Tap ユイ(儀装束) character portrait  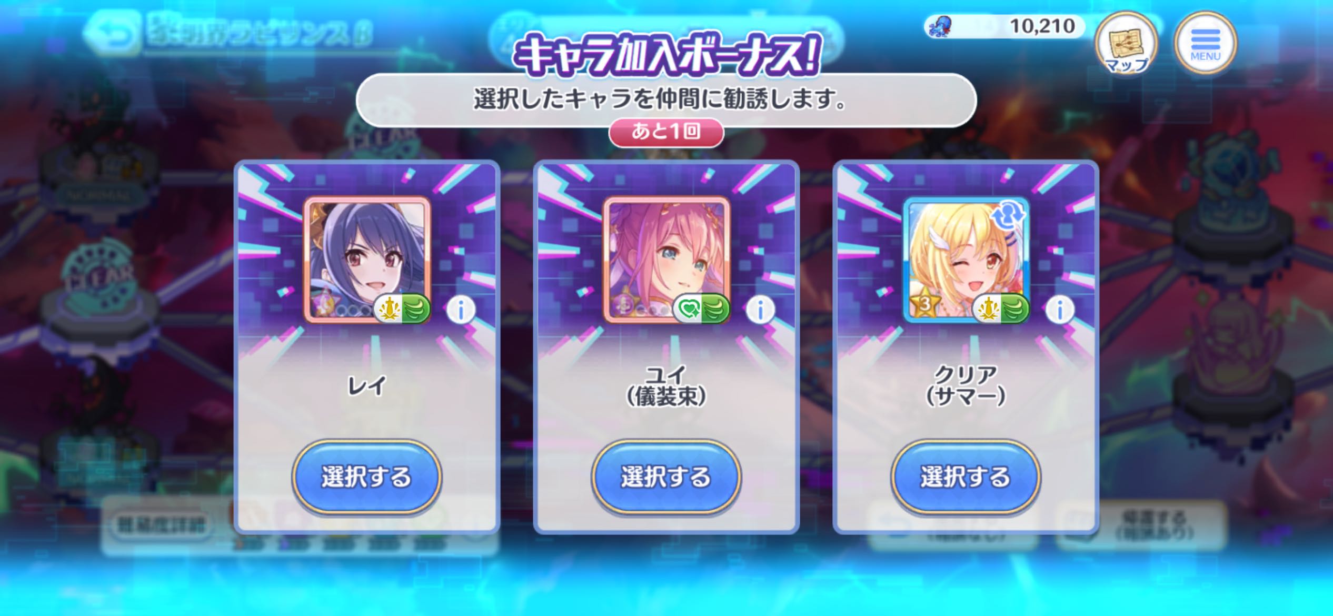click(x=666, y=260)
